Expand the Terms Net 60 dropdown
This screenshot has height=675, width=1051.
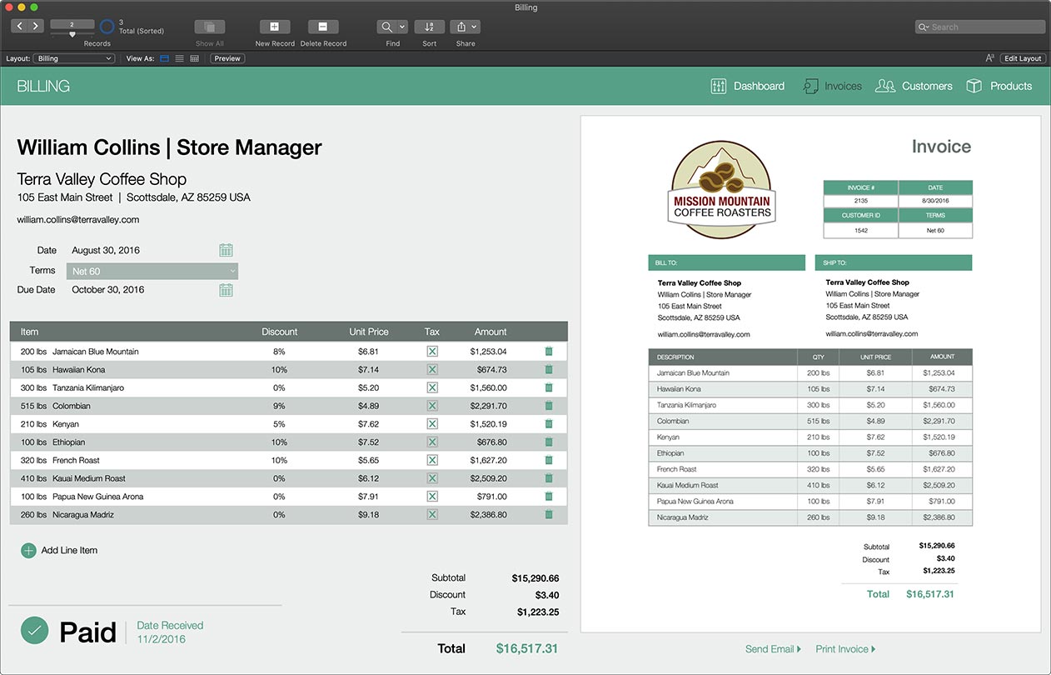[x=232, y=272]
